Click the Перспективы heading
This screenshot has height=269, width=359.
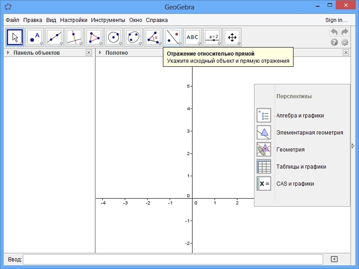pyautogui.click(x=294, y=96)
